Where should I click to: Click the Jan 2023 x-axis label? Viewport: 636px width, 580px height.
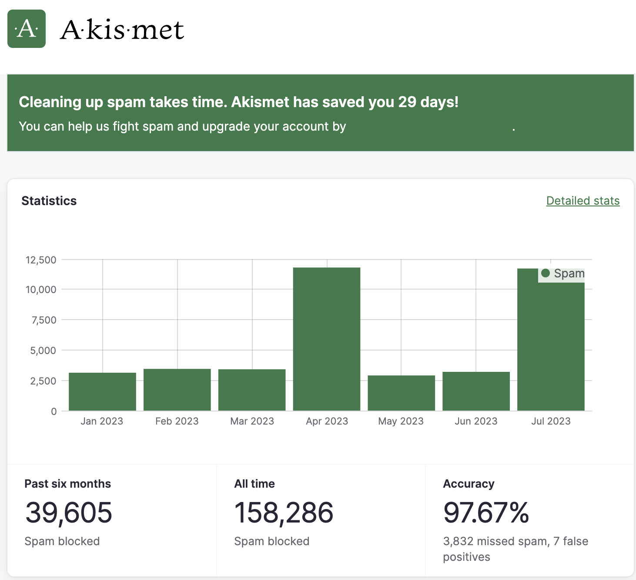pos(102,421)
